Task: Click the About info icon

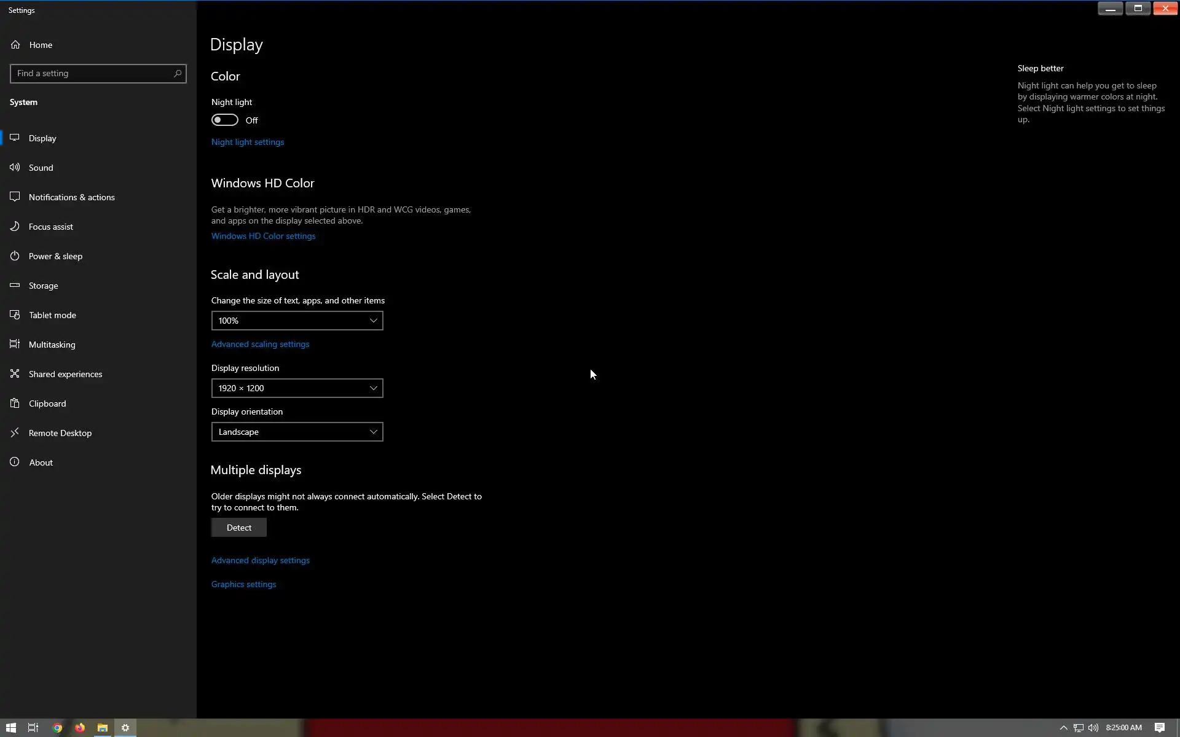Action: tap(15, 462)
